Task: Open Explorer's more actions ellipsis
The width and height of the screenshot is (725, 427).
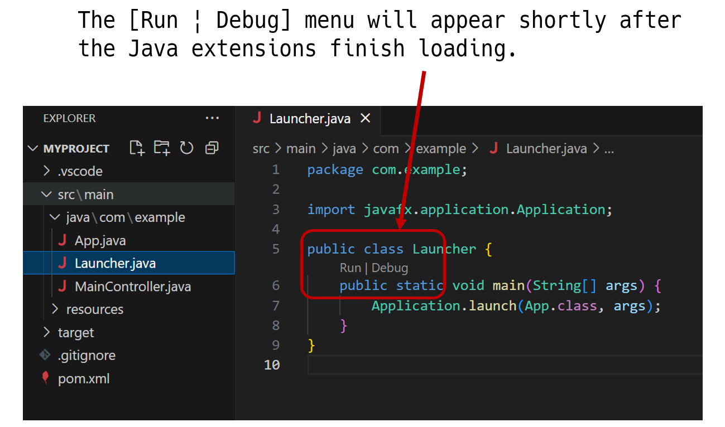Action: (212, 118)
